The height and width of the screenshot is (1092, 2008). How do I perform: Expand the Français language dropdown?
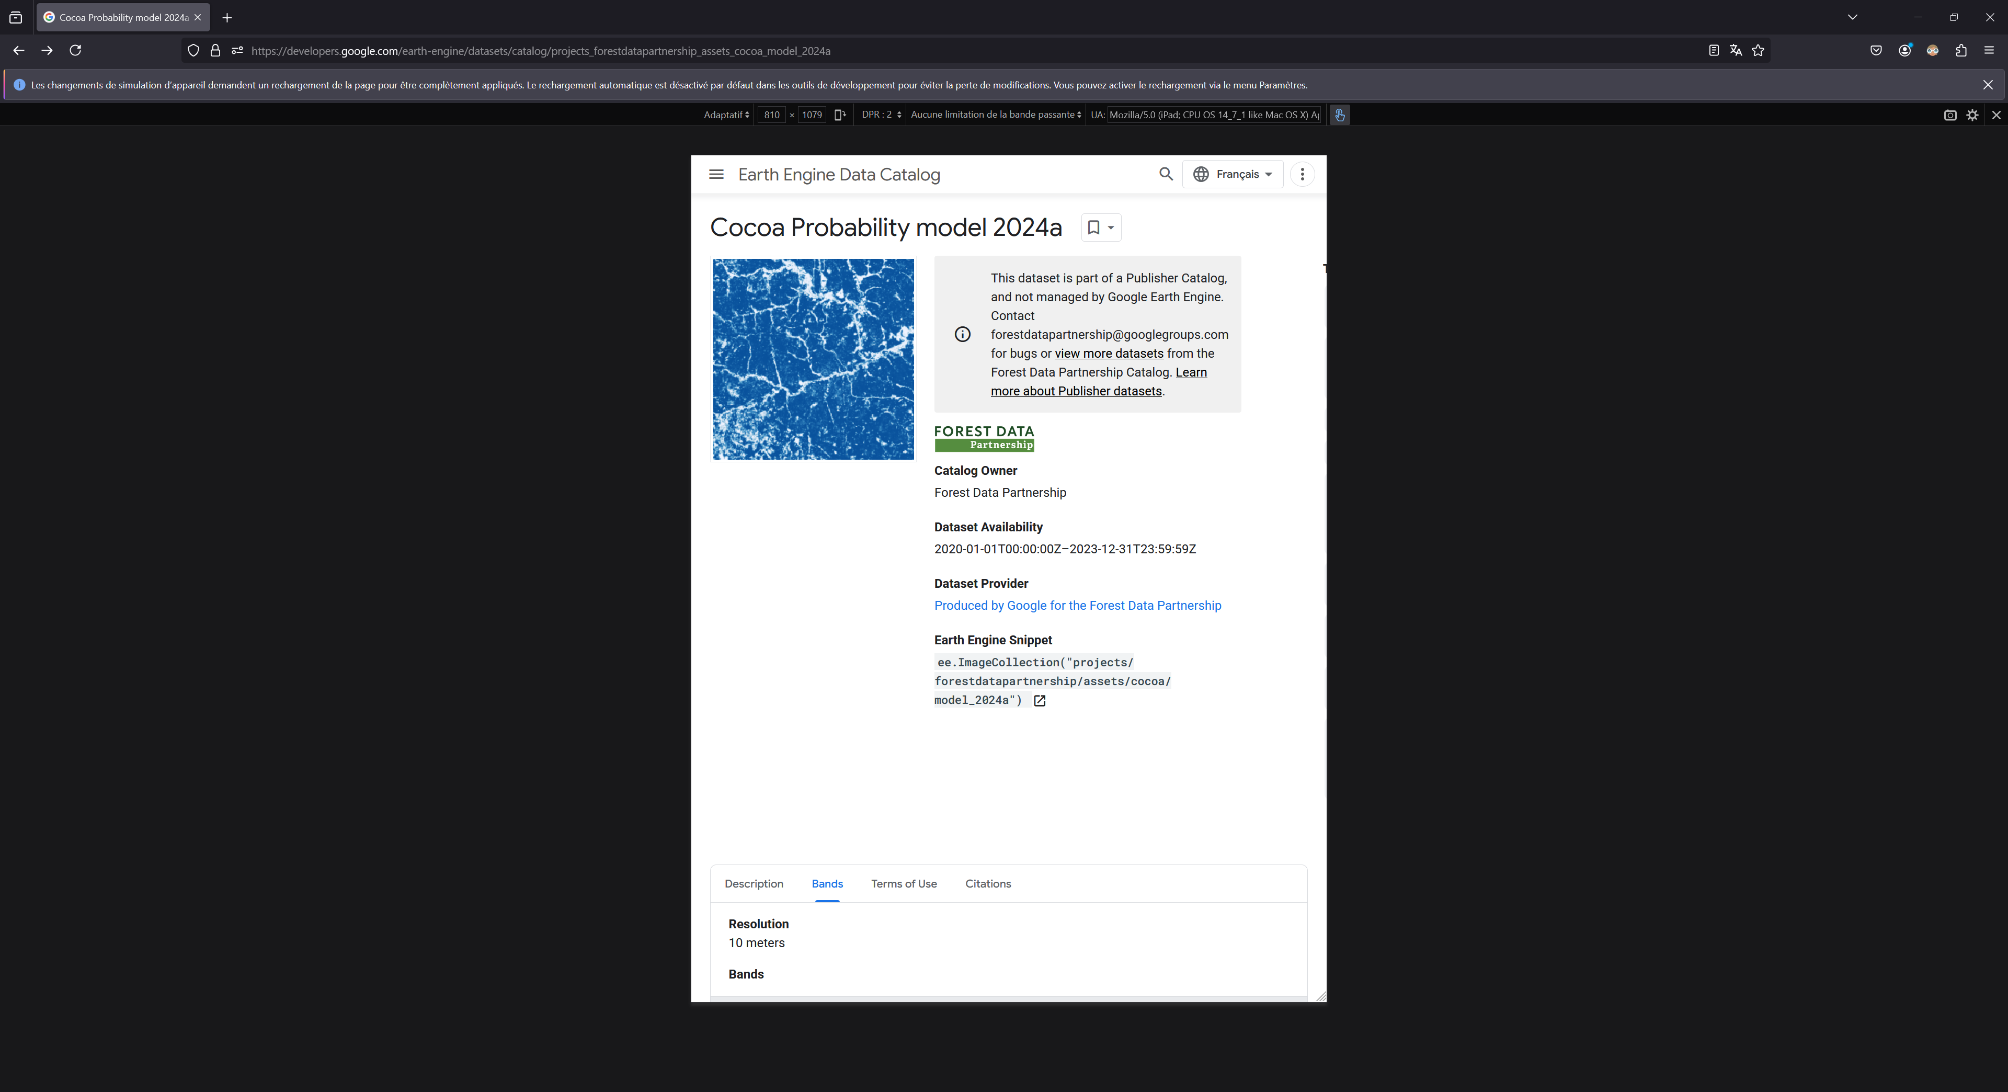tap(1233, 175)
